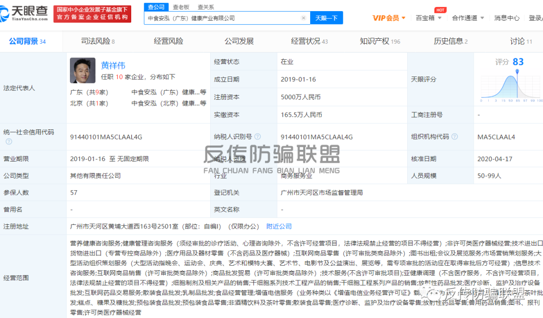Image resolution: width=543 pixels, height=318 pixels.
Task: Select the 查公司 search tab
Action: click(x=156, y=7)
